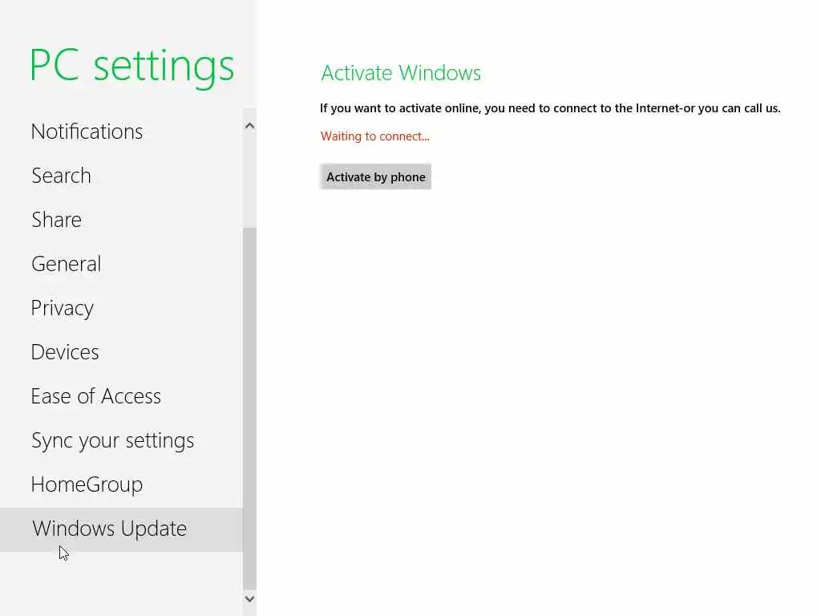Click the activate online instruction sentence
The height and width of the screenshot is (616, 821).
[550, 108]
